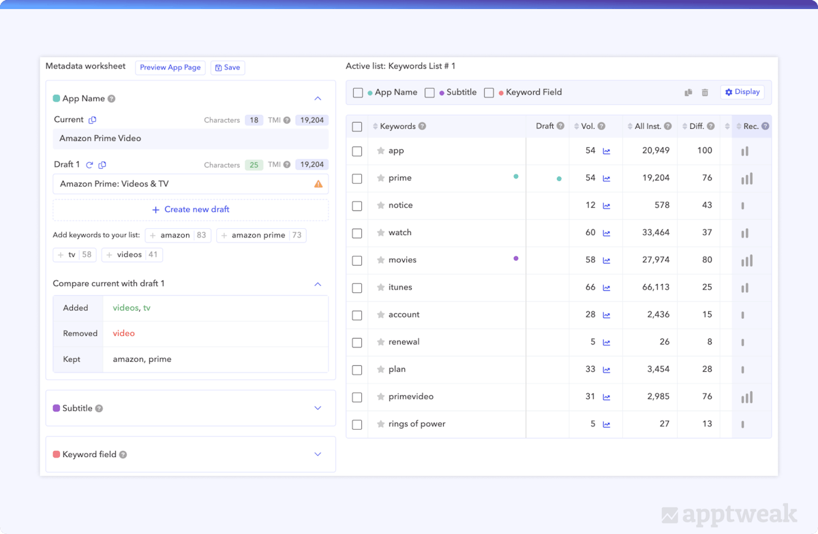Click the refresh icon beside Draft 1

pyautogui.click(x=89, y=165)
